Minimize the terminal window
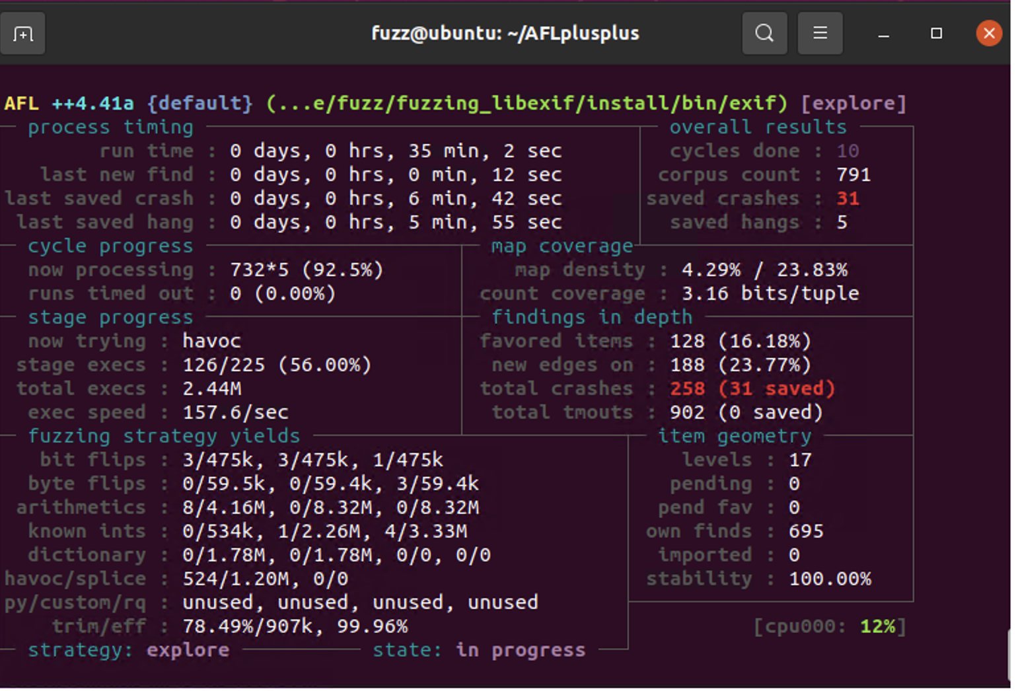 click(883, 34)
